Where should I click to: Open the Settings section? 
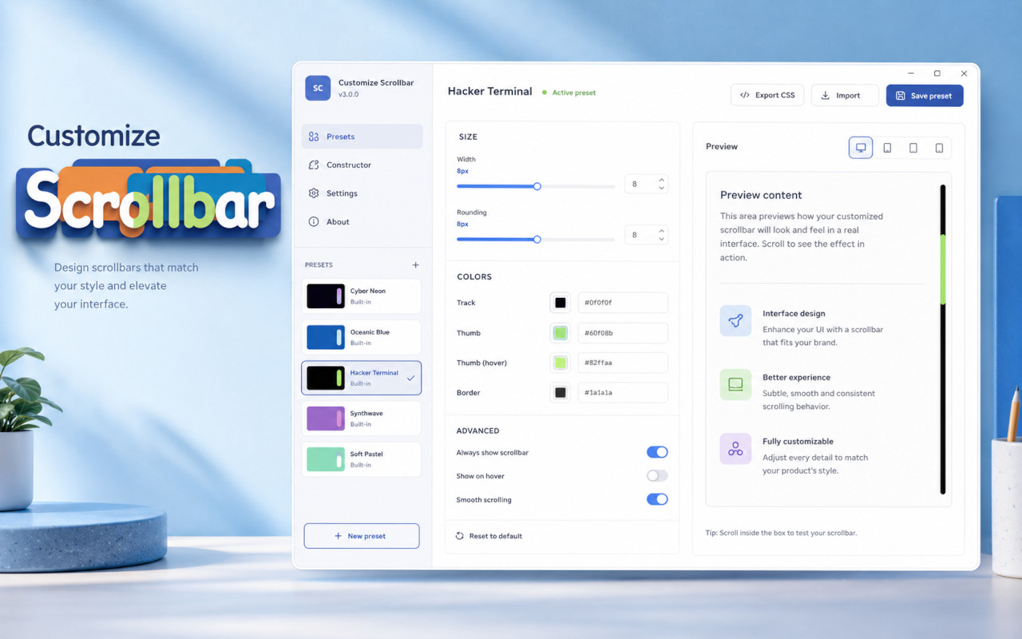[362, 193]
